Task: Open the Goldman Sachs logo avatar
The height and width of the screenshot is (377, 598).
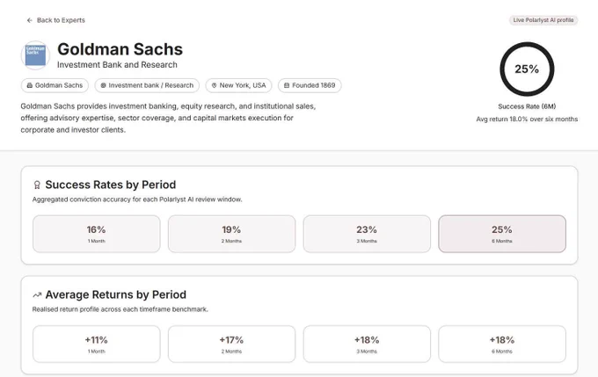Action: [x=35, y=55]
